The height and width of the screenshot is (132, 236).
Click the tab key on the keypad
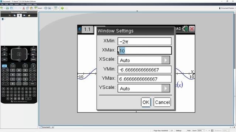pyautogui.click(x=4, y=59)
